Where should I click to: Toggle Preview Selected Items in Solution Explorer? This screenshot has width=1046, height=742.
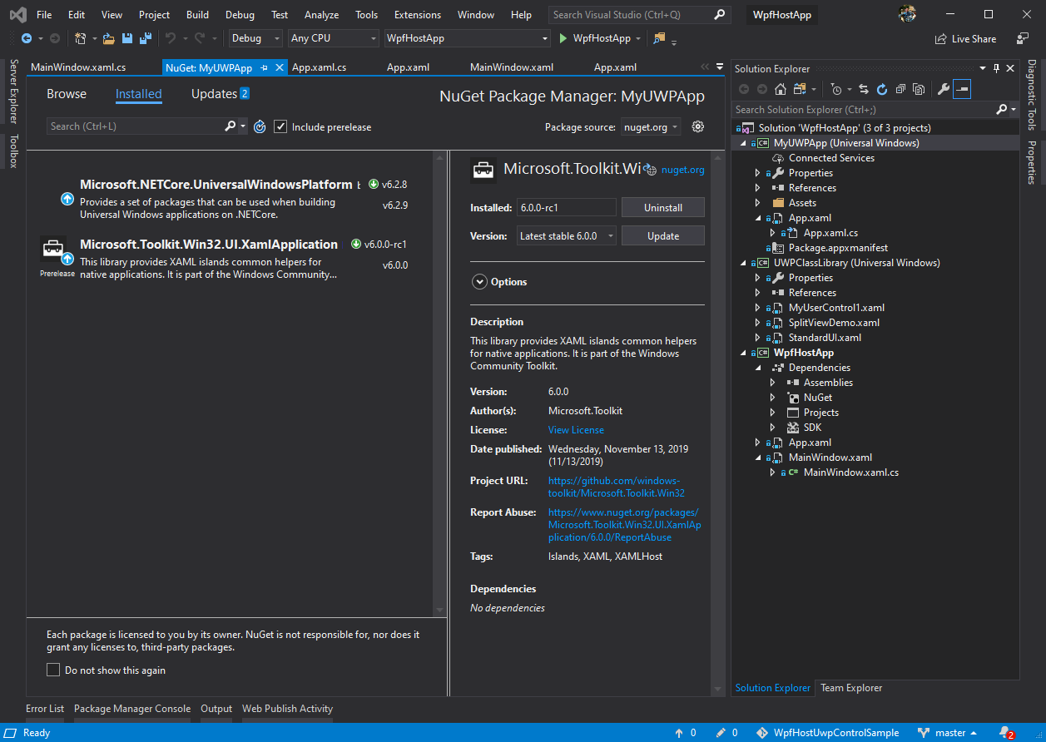[962, 89]
